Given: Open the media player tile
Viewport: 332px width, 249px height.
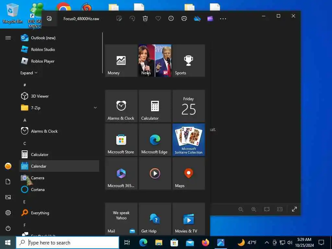Looking at the screenshot, I should (155, 173).
